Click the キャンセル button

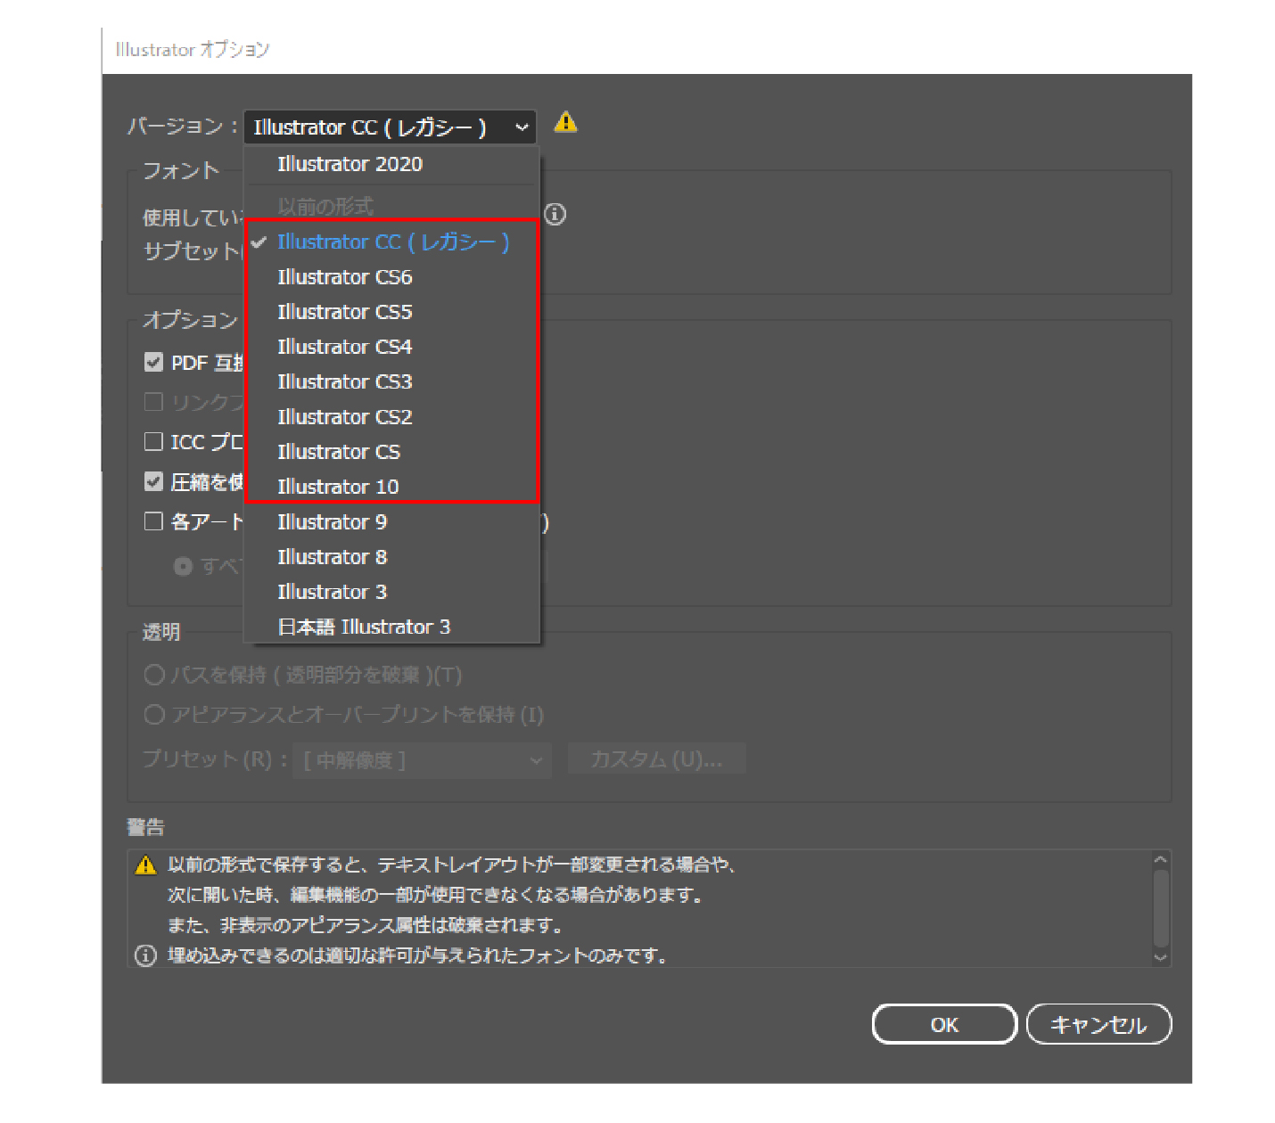[x=1098, y=1024]
